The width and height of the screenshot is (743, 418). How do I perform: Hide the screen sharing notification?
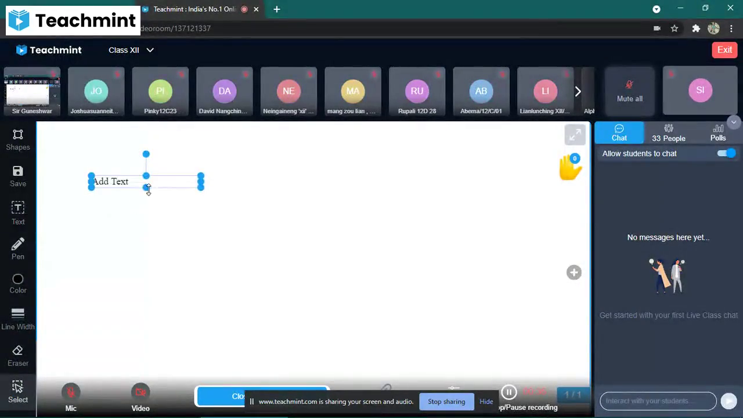pos(486,402)
